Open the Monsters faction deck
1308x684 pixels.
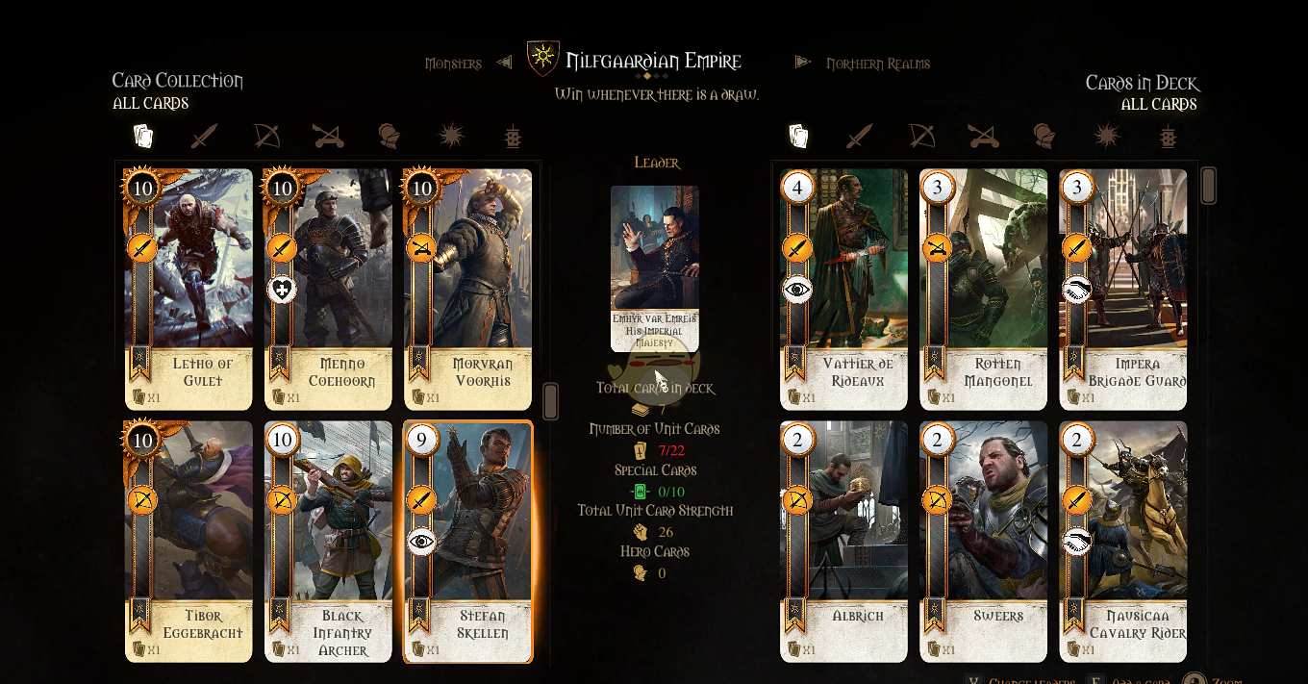pyautogui.click(x=453, y=63)
